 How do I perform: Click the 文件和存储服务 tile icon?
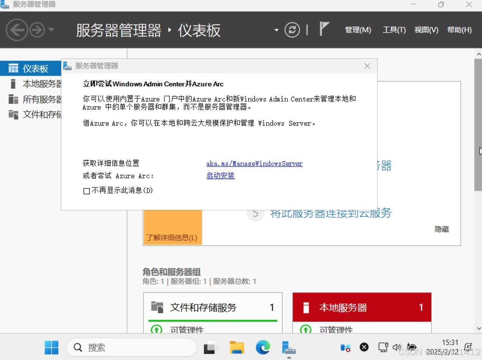[x=157, y=307]
